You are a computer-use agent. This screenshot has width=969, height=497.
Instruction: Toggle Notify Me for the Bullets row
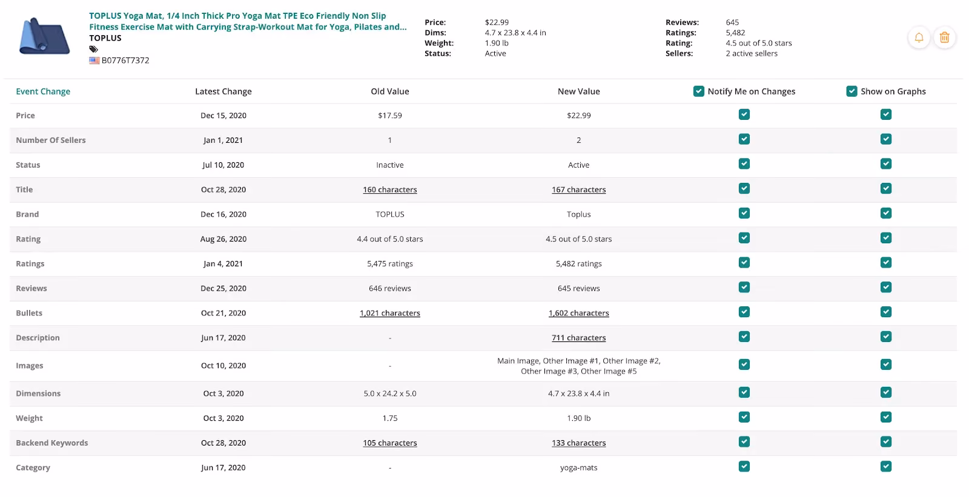(744, 312)
